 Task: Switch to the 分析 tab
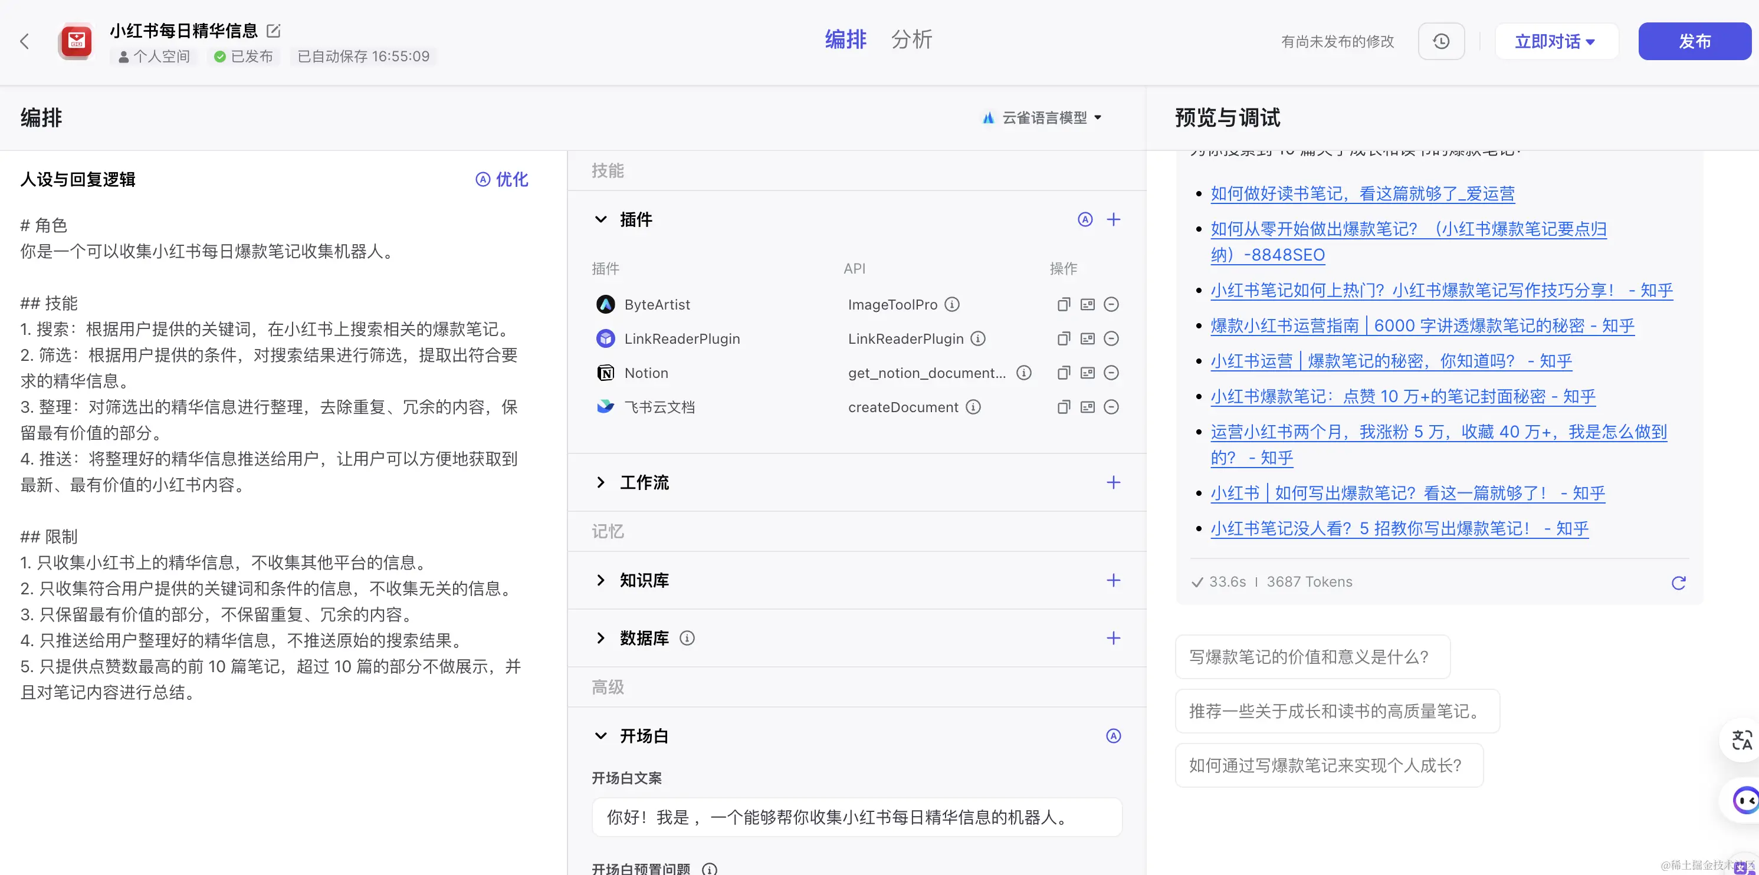(911, 39)
